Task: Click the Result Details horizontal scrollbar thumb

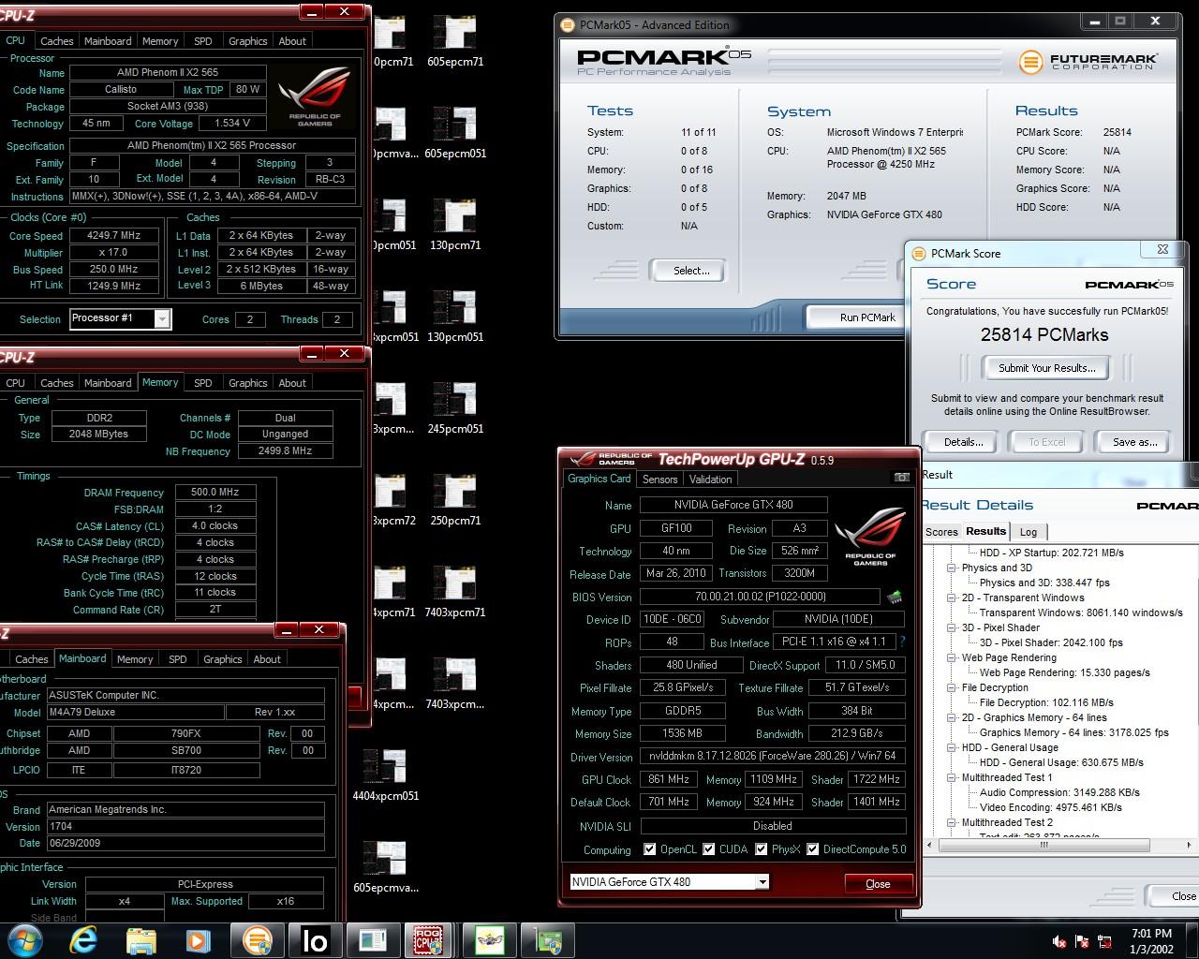Action: (1044, 845)
